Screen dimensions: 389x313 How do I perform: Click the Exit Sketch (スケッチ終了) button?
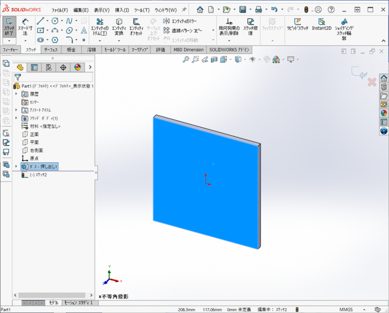(9, 27)
